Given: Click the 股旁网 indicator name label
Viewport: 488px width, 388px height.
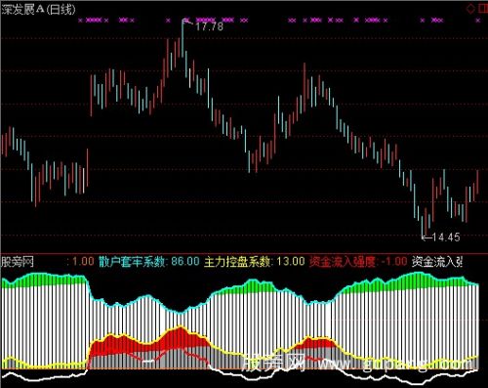Looking at the screenshot, I should [18, 262].
